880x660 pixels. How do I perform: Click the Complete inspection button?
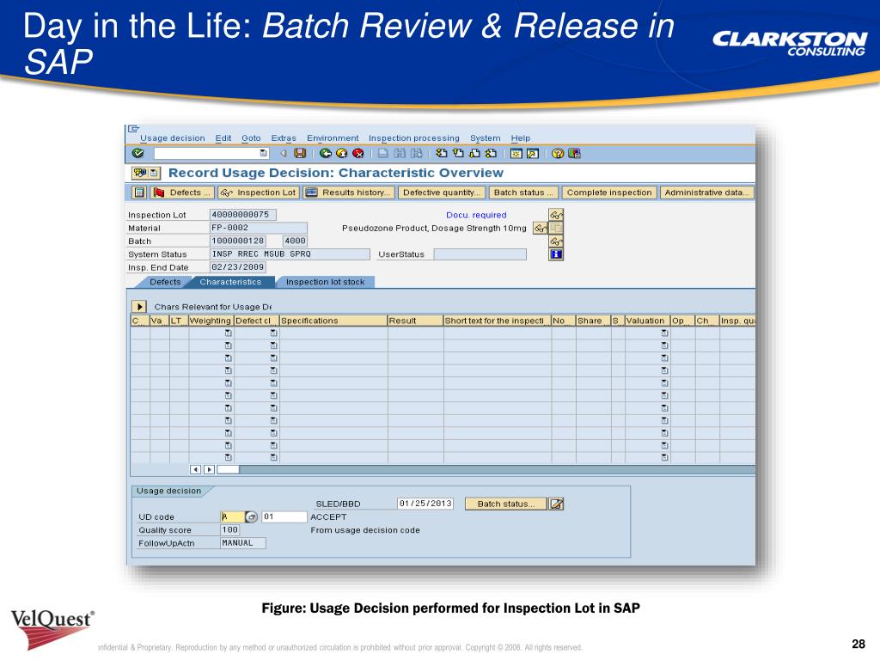tap(609, 192)
